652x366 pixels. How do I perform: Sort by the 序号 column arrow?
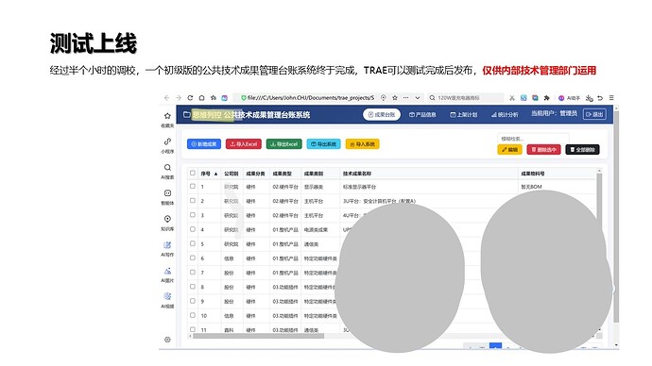click(x=215, y=174)
